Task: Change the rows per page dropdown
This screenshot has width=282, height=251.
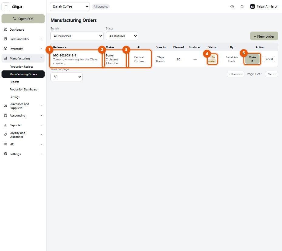Action: [66, 77]
